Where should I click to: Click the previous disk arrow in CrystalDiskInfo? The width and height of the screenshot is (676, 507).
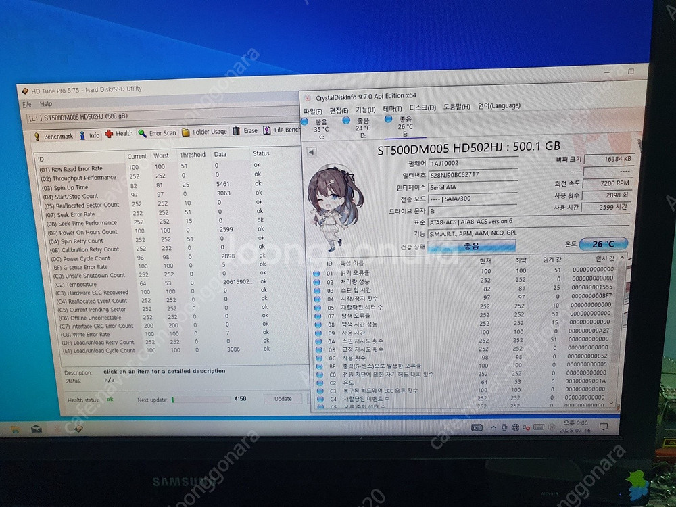click(x=311, y=151)
